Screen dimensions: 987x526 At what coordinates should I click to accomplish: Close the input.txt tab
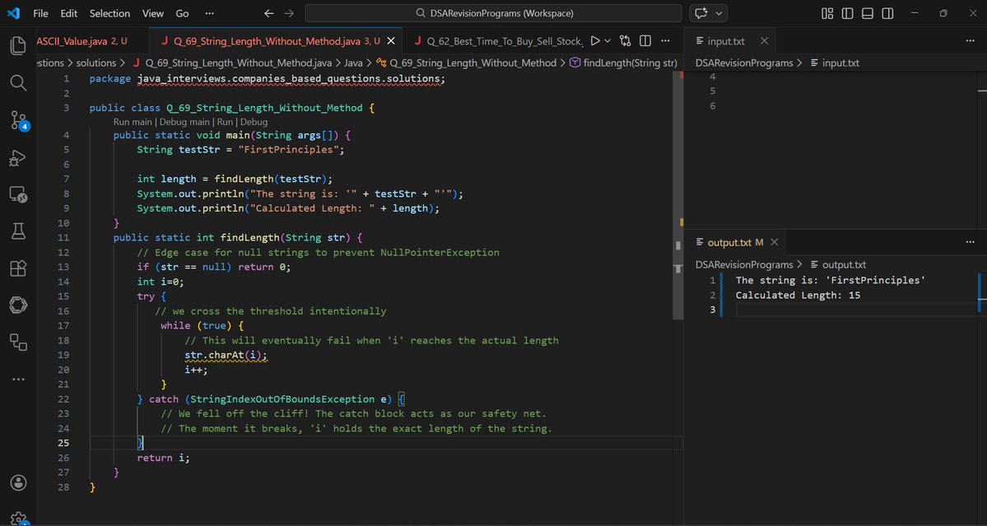(764, 41)
